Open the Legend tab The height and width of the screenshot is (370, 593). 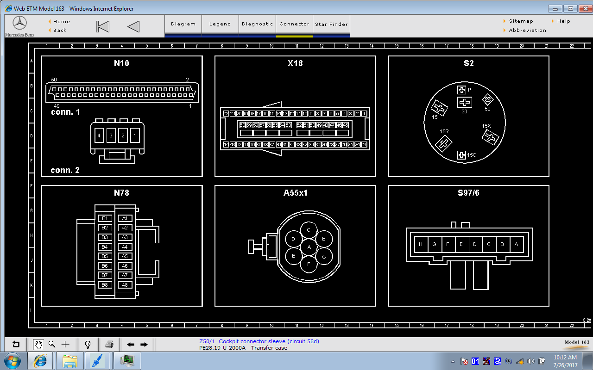220,24
